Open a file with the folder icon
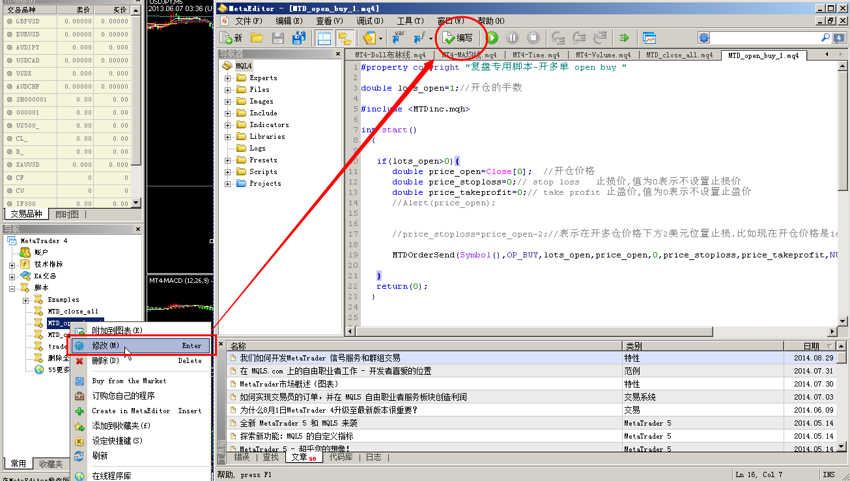This screenshot has height=481, width=850. pos(257,38)
